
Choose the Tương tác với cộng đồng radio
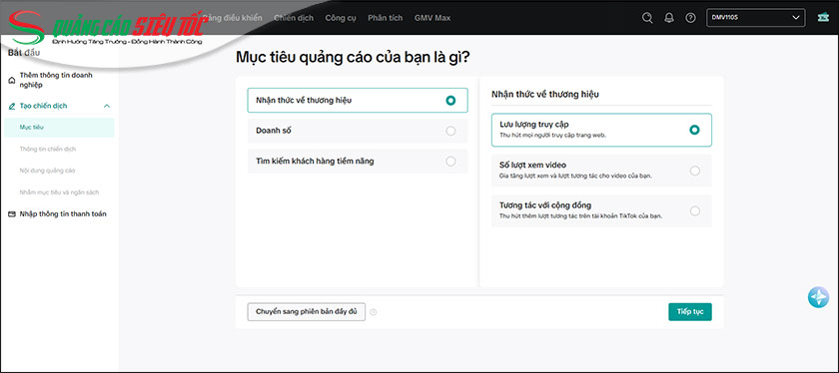(x=694, y=210)
